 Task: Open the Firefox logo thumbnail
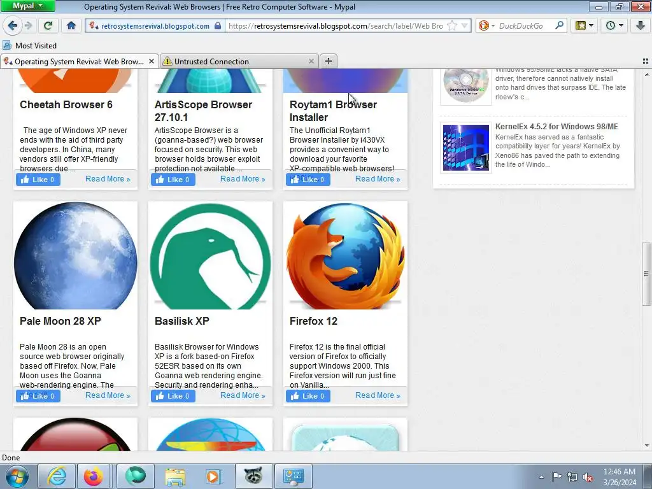click(x=345, y=255)
